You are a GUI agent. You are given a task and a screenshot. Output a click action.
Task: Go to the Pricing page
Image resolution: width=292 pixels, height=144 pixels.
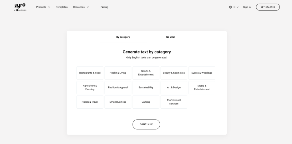pyautogui.click(x=104, y=7)
